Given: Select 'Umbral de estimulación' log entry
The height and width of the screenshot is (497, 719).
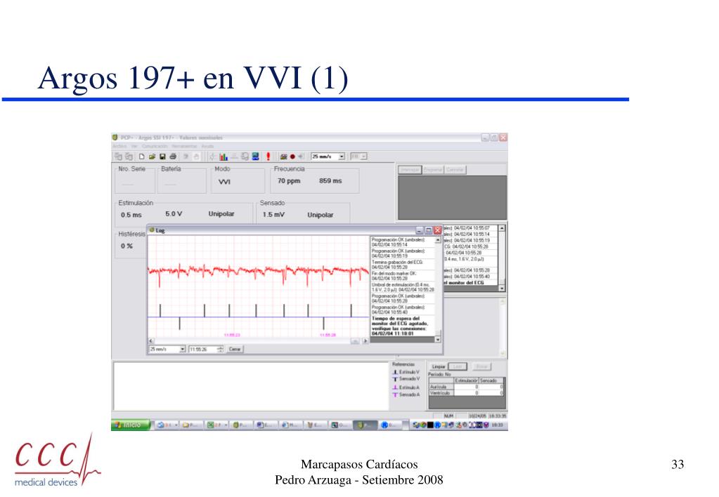Looking at the screenshot, I should click(402, 287).
